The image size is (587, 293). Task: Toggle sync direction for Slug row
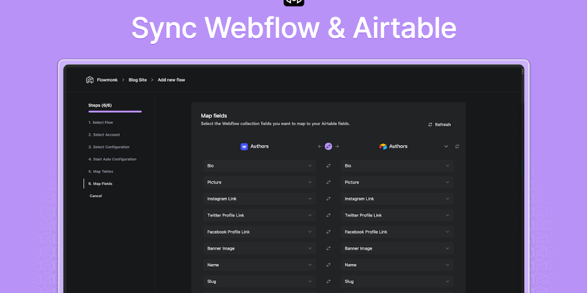point(328,282)
